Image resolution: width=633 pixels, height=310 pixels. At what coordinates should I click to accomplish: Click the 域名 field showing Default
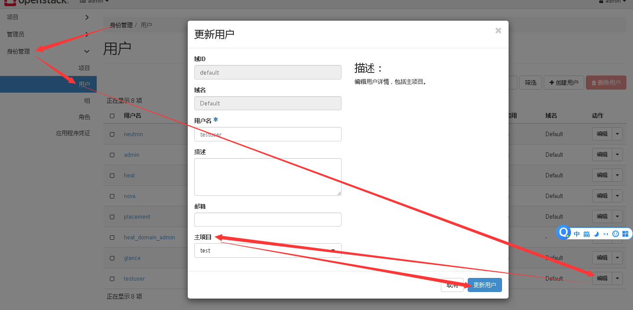coord(268,103)
